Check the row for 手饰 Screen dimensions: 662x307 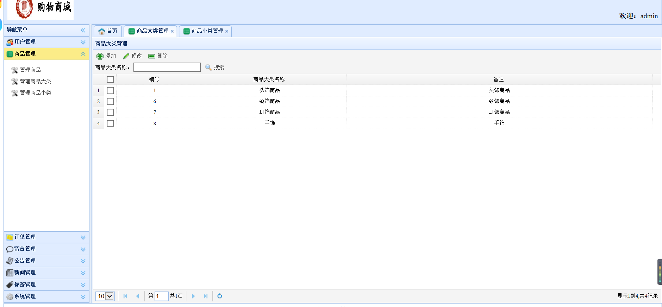(x=110, y=123)
